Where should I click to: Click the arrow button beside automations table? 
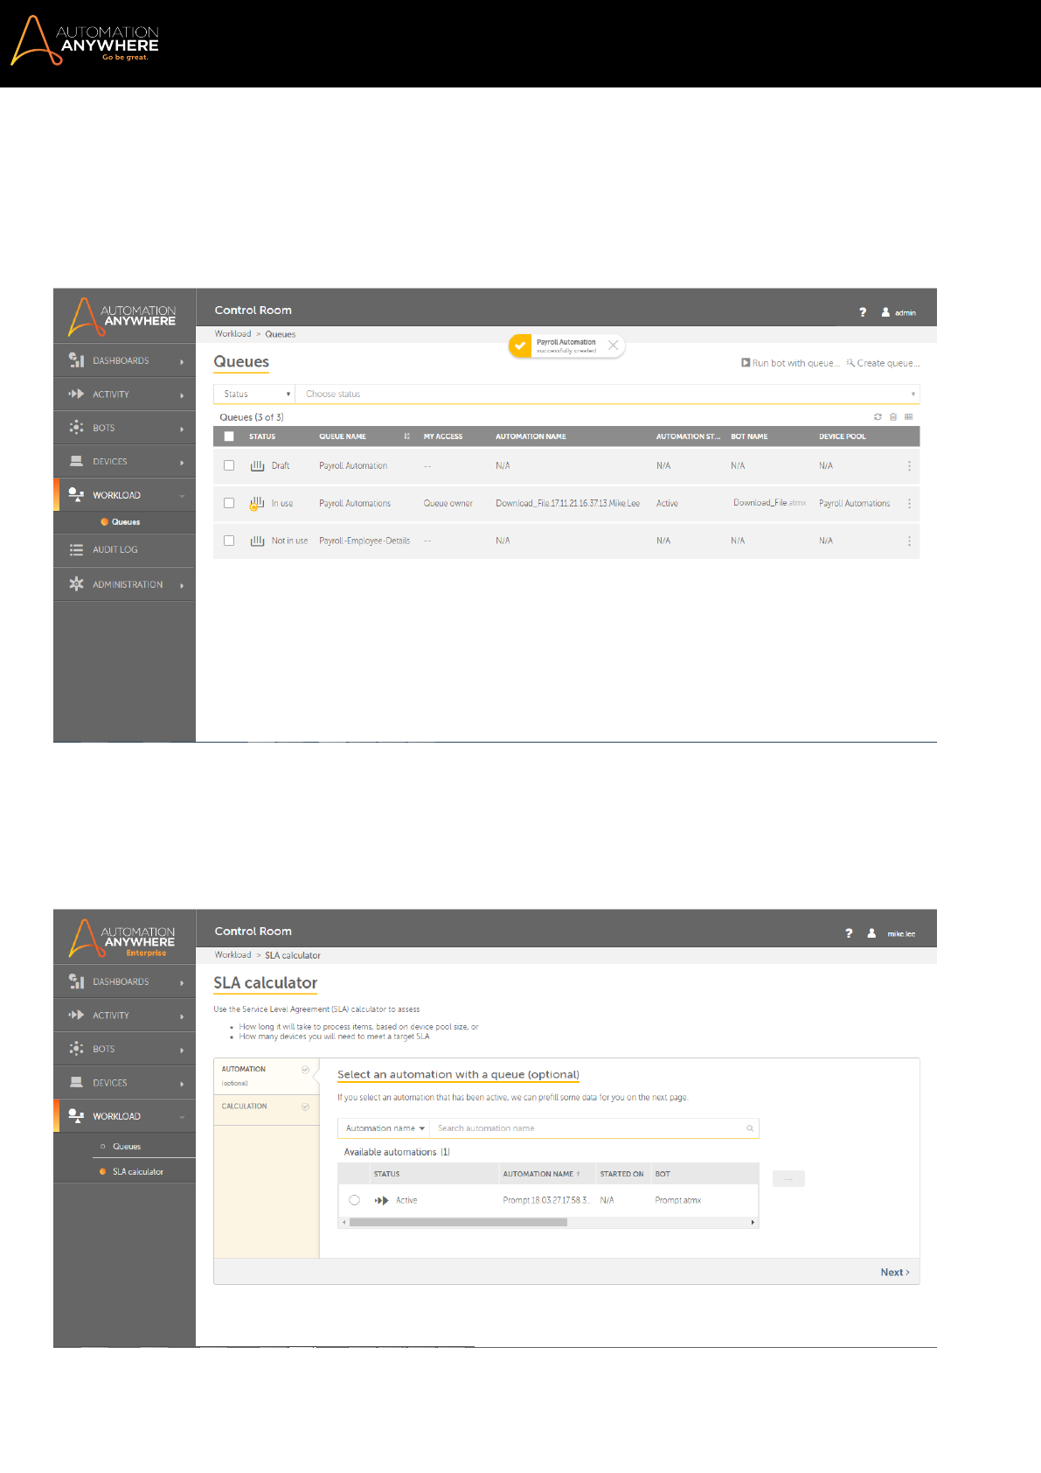[788, 1179]
